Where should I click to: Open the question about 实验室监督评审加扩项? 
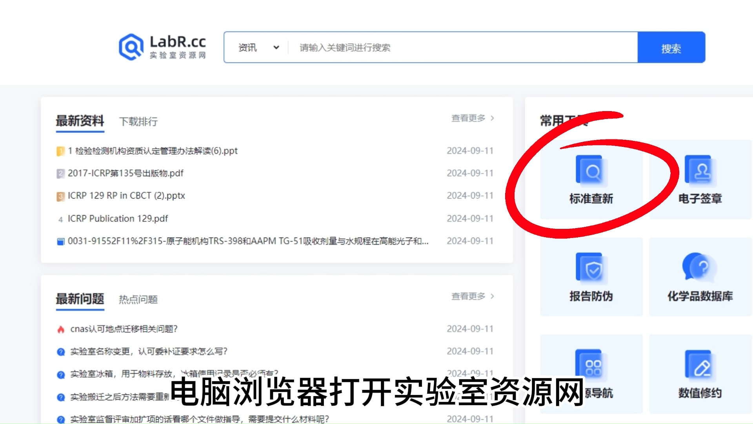coord(200,419)
